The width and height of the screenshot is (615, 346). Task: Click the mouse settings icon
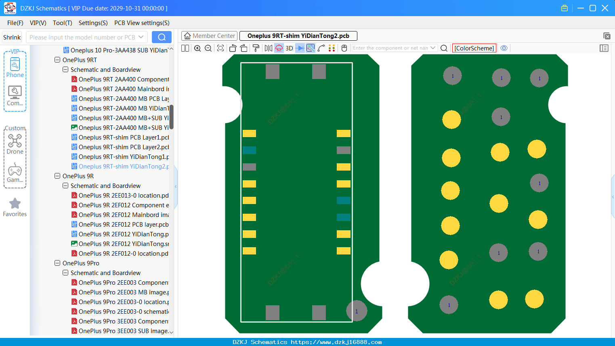[x=344, y=48]
